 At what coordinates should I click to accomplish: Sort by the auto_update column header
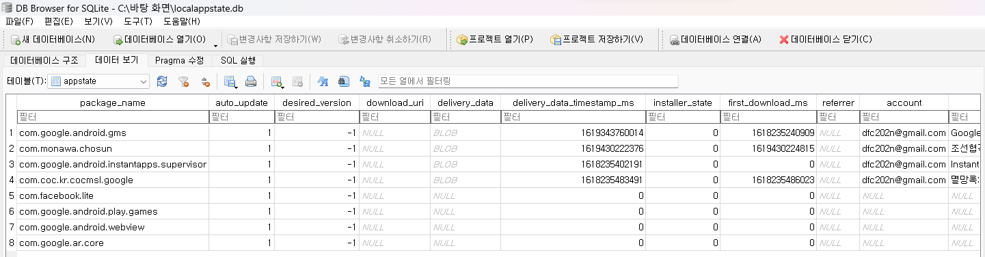(241, 103)
